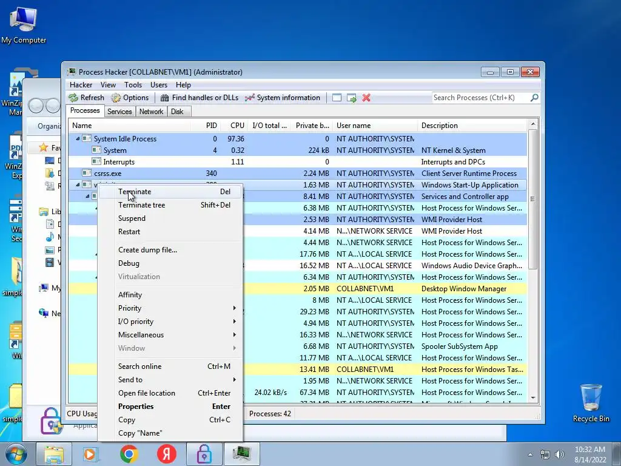Click the red X terminate toolbar icon
Image resolution: width=621 pixels, height=466 pixels.
tap(366, 98)
